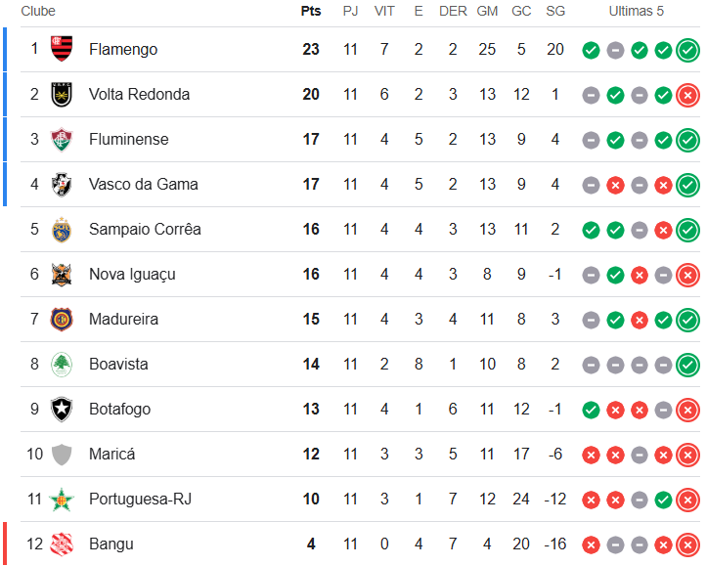Select the Fluminense team crest

tap(62, 139)
